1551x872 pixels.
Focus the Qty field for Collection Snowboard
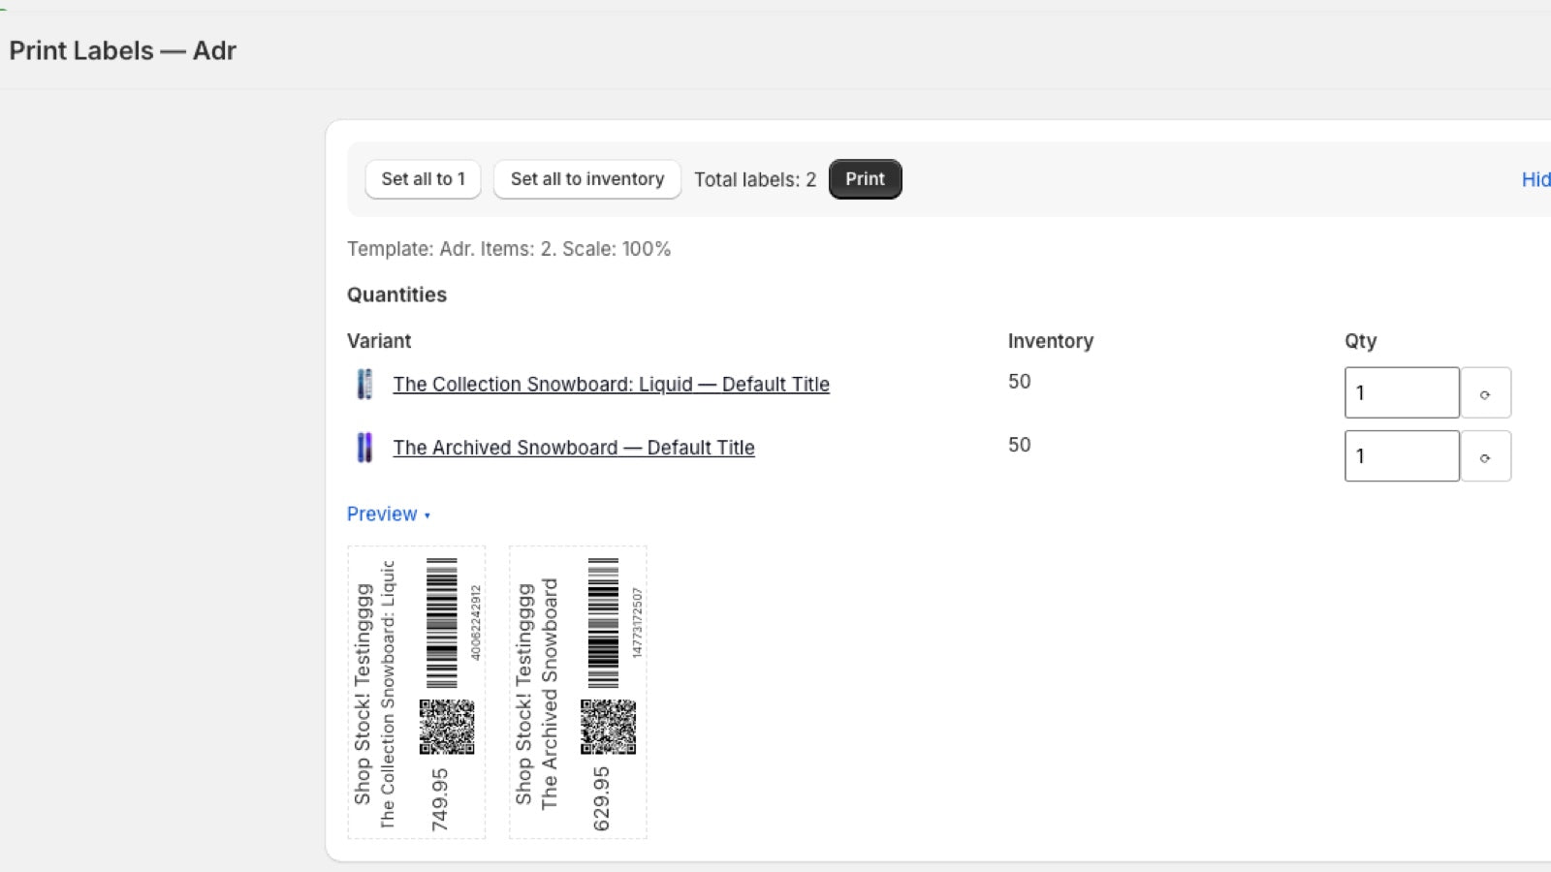[1401, 393]
